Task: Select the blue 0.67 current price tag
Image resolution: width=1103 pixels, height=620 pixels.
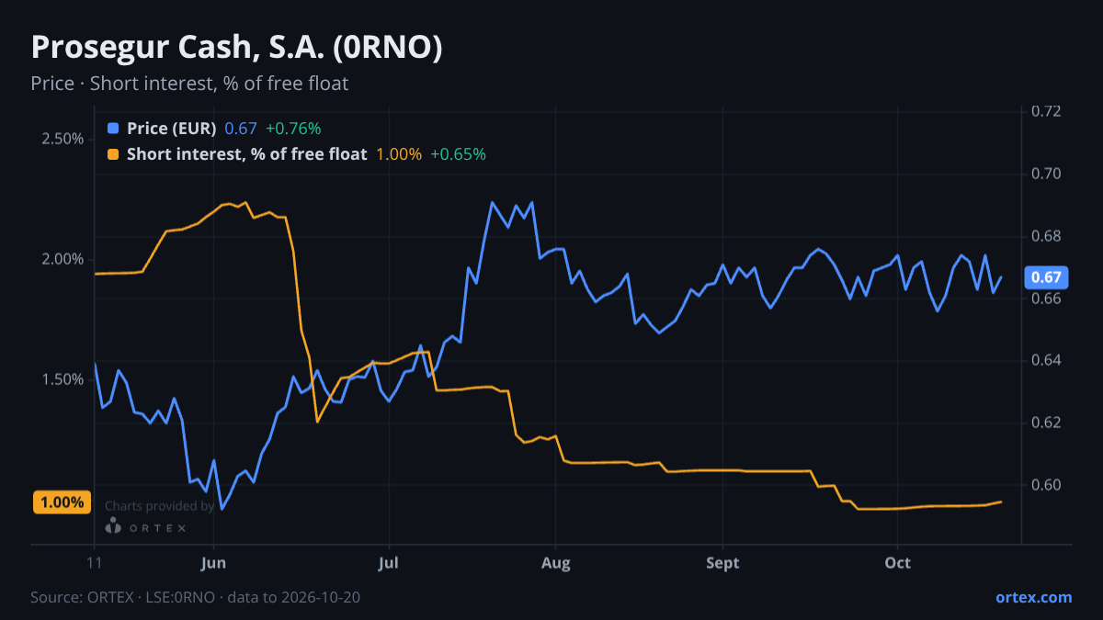Action: point(1046,277)
